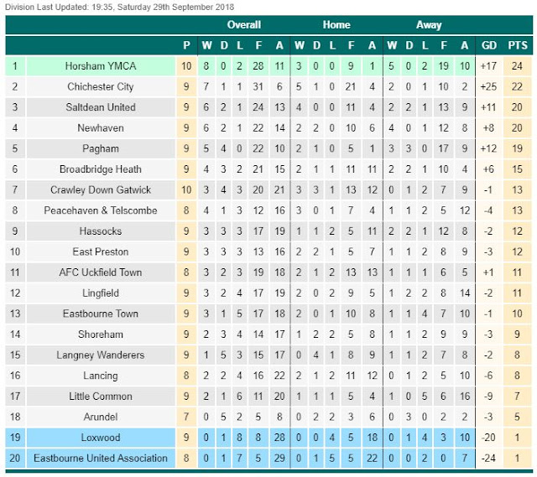This screenshot has width=537, height=477.
Task: Select the Overall group header
Action: 243,25
